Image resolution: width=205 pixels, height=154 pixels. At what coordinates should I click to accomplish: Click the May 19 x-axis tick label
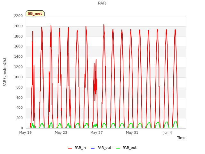[26, 133]
